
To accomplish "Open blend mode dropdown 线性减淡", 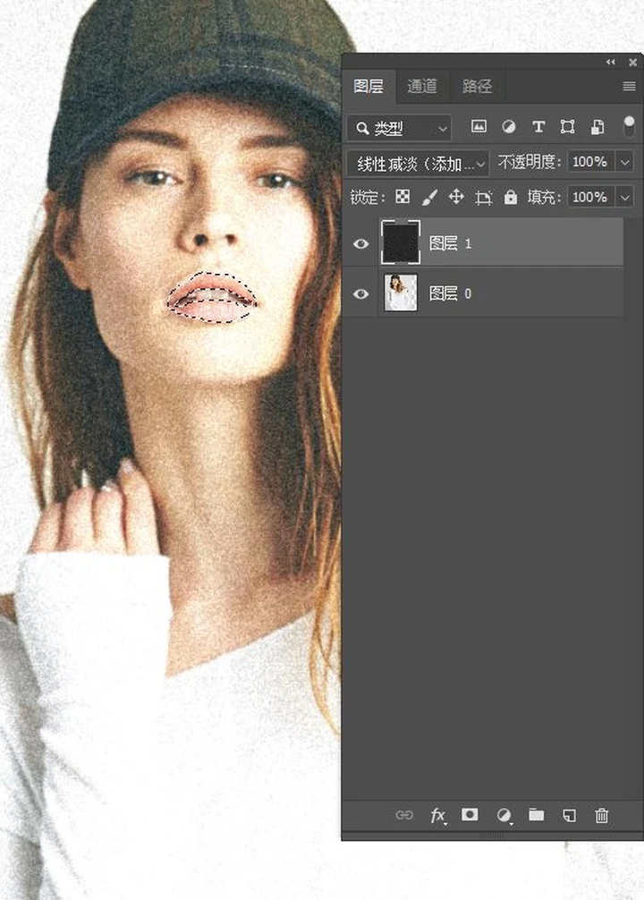I will point(418,163).
